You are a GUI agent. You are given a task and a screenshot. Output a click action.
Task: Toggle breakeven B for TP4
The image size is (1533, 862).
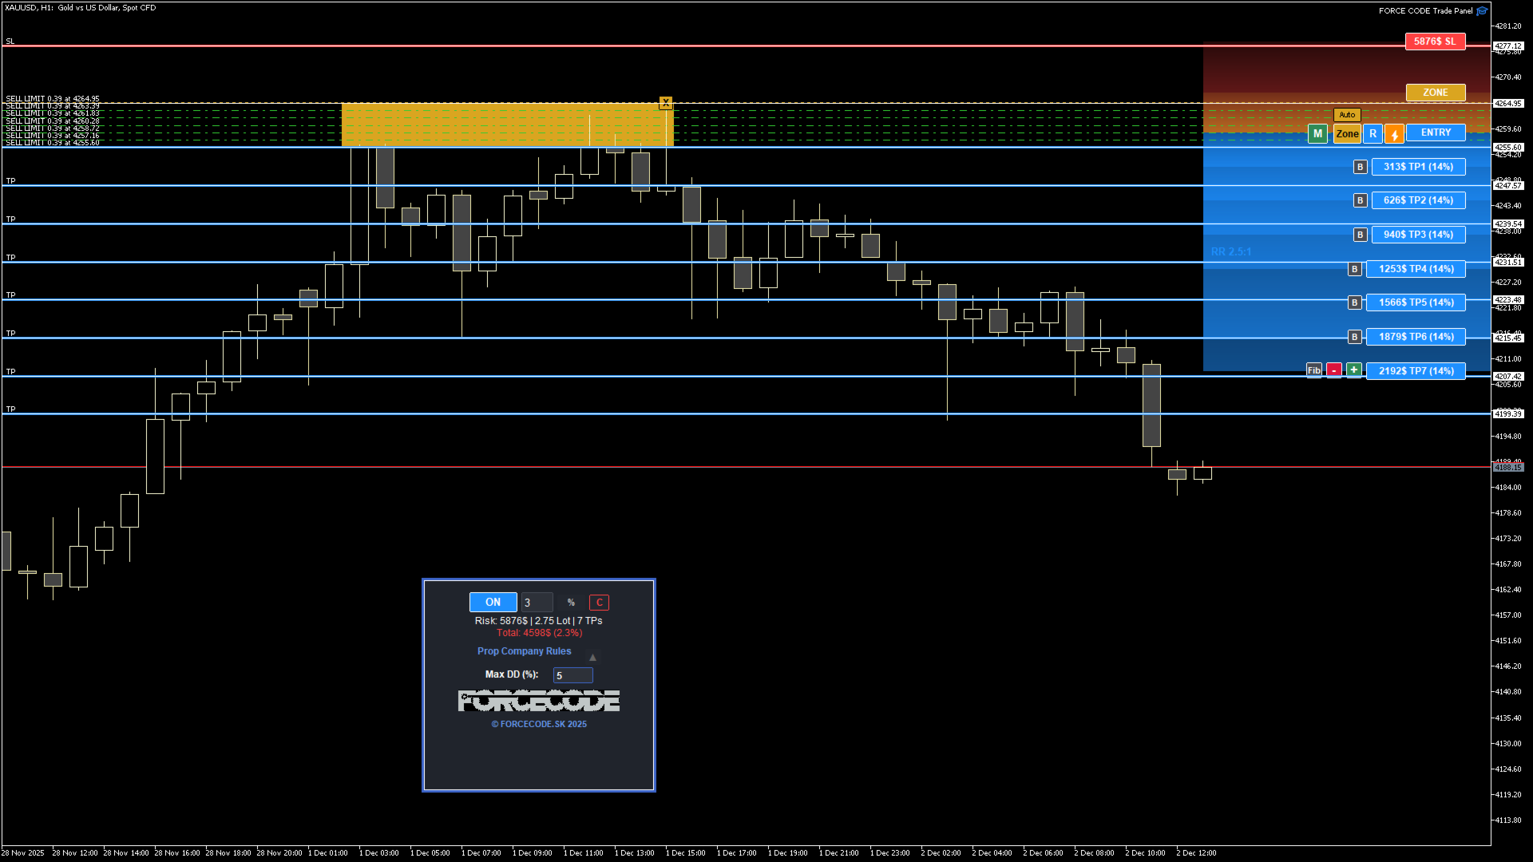tap(1353, 269)
